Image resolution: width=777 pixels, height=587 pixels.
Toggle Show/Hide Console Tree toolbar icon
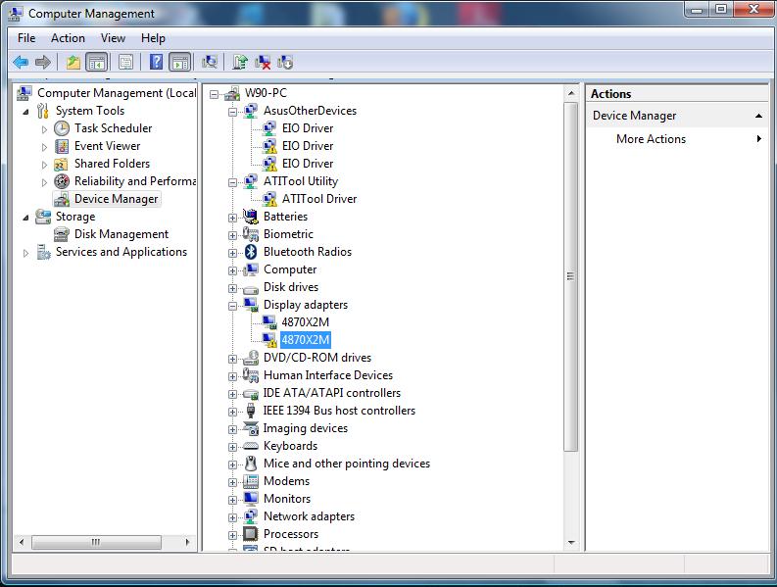97,63
